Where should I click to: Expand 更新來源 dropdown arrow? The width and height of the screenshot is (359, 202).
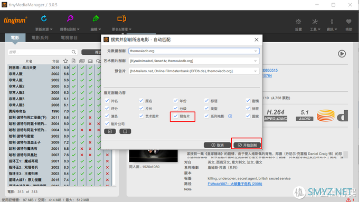tap(51, 30)
